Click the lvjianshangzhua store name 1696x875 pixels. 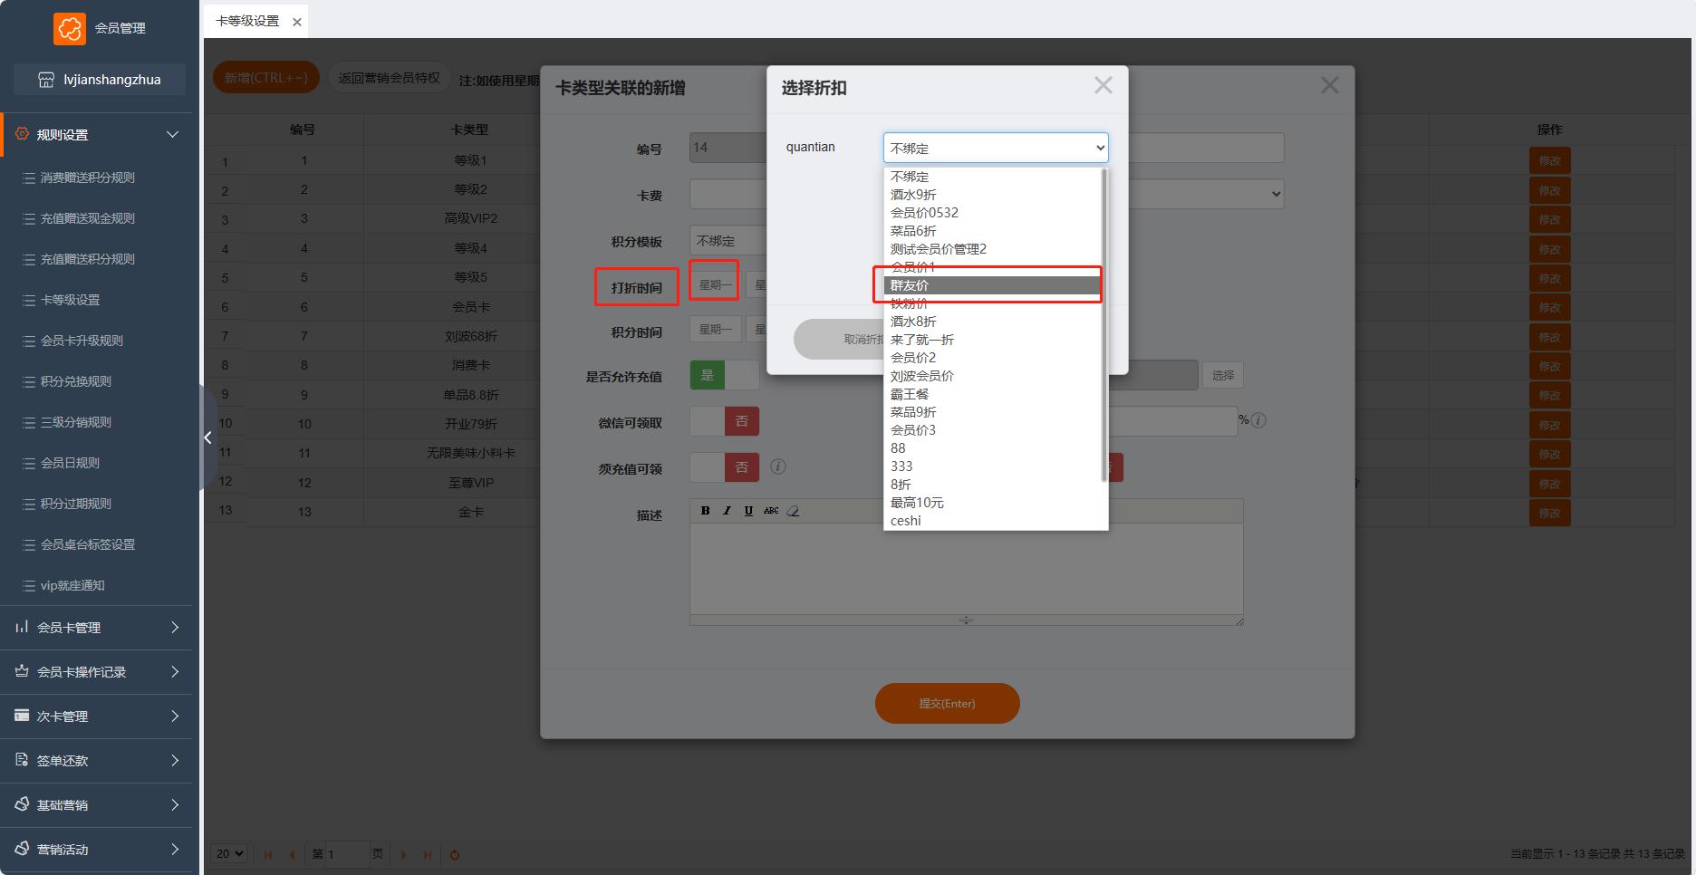point(112,80)
